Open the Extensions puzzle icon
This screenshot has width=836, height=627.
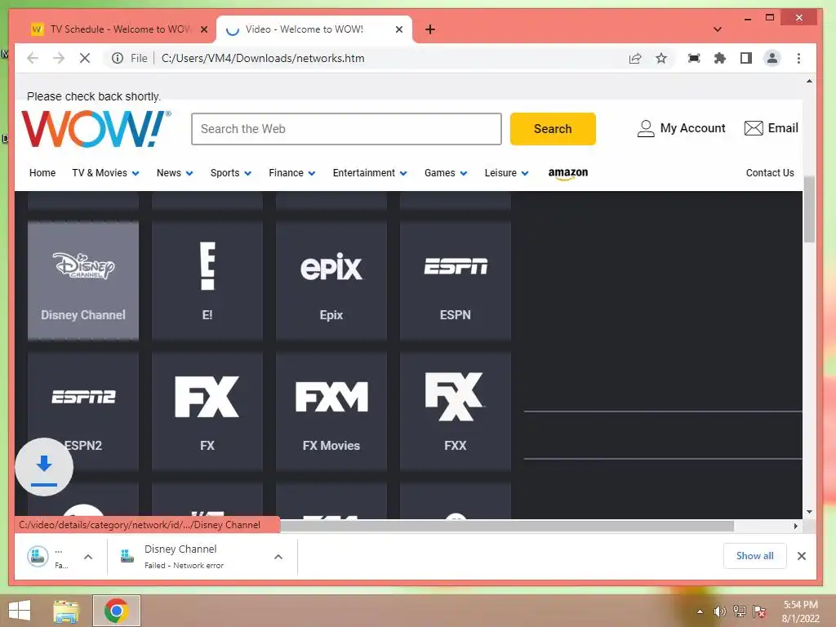[720, 58]
